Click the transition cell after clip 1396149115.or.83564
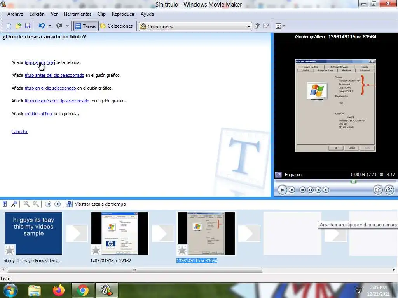Image resolution: width=398 pixels, height=298 pixels. coord(249,233)
